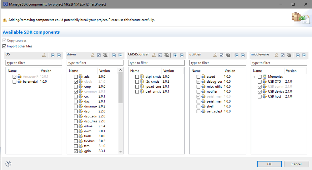
Task: Clear the driver panel filter with eraser icon
Action: pos(93,55)
